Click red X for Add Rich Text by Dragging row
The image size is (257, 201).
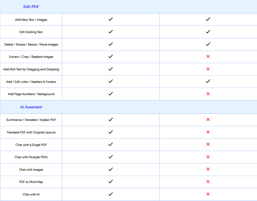pos(208,69)
